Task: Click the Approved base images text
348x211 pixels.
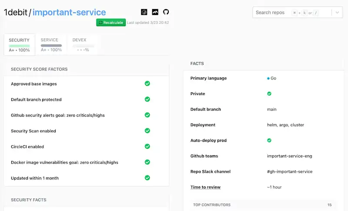Action: point(34,84)
